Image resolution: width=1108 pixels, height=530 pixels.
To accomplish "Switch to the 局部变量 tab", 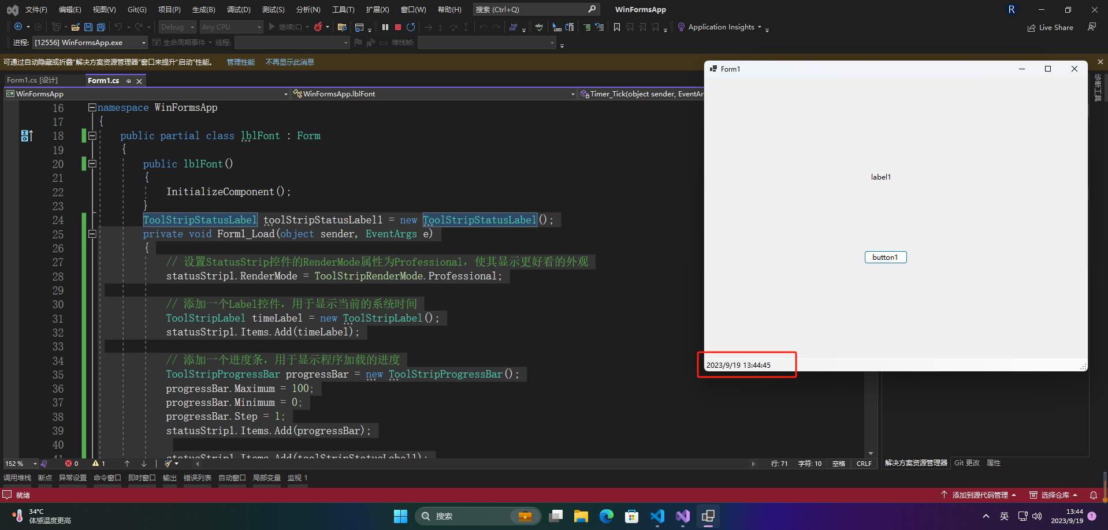I will tap(267, 478).
